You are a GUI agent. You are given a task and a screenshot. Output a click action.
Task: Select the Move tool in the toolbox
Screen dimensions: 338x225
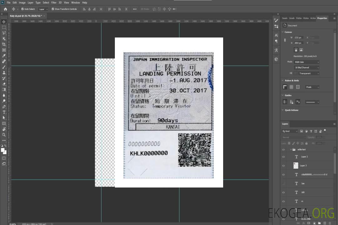(4, 22)
